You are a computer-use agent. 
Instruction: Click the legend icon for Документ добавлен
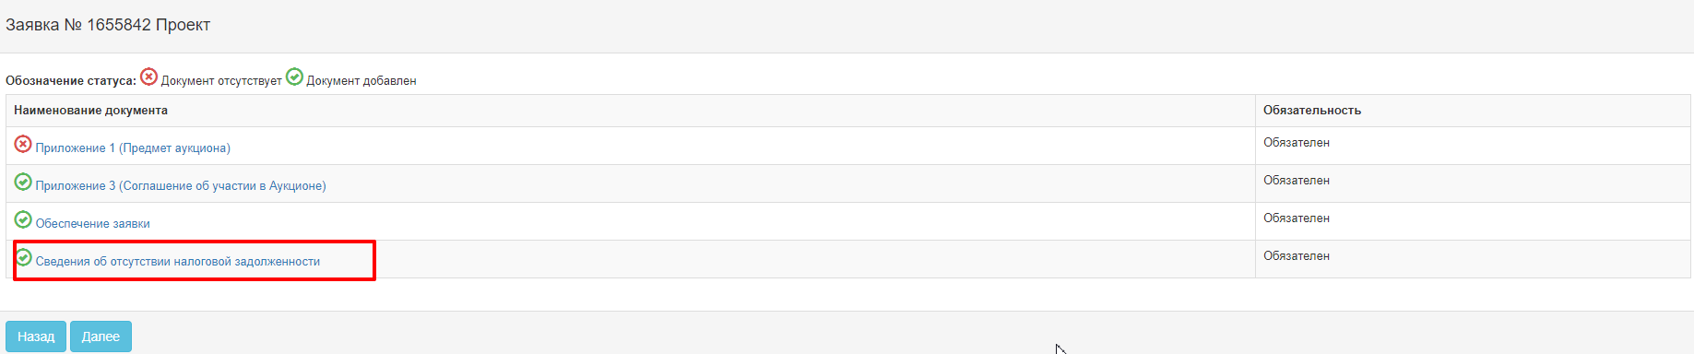pyautogui.click(x=294, y=77)
